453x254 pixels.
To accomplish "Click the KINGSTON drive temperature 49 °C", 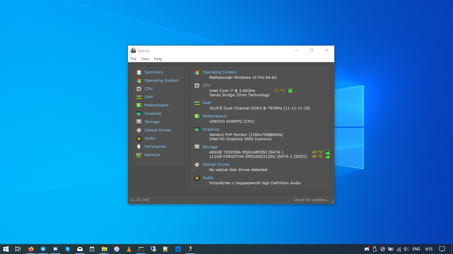I will 317,156.
